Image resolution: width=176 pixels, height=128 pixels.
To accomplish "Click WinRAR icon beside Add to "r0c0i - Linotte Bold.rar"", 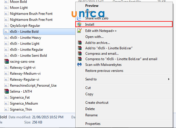I will [80, 48].
